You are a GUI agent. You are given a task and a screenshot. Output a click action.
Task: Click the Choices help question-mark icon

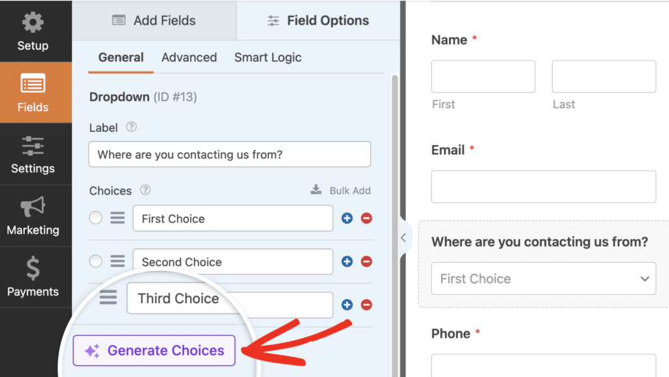tap(146, 190)
